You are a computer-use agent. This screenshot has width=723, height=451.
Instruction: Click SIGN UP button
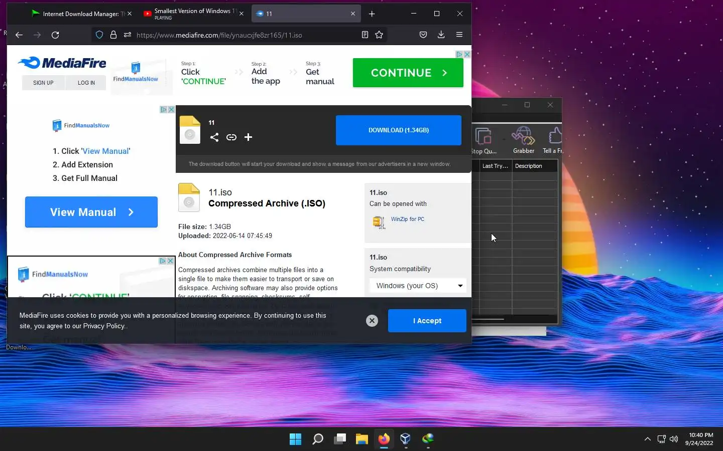43,83
